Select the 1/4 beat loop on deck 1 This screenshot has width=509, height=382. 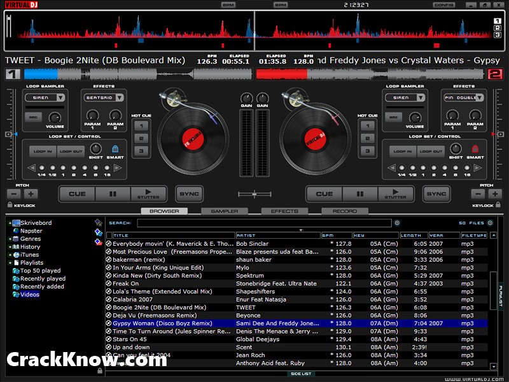pyautogui.click(x=41, y=168)
